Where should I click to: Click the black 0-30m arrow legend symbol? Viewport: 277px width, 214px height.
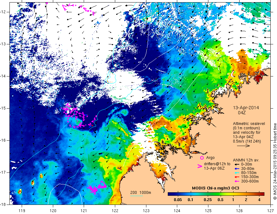237,164
